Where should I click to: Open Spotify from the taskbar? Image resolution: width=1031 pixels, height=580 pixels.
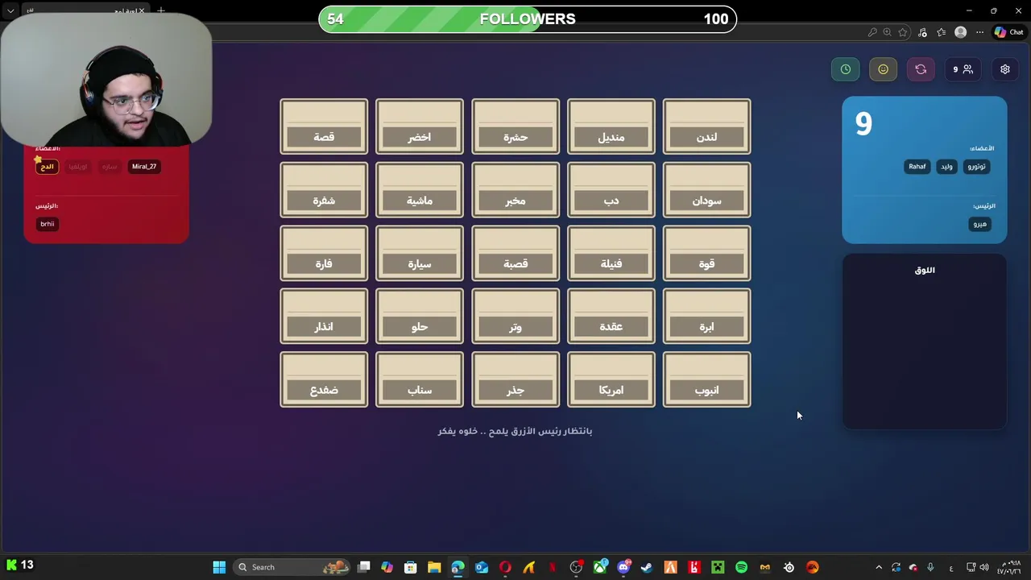click(x=741, y=567)
